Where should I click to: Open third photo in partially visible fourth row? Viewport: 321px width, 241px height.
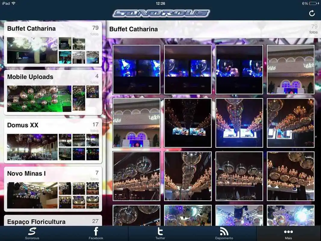[239, 215]
